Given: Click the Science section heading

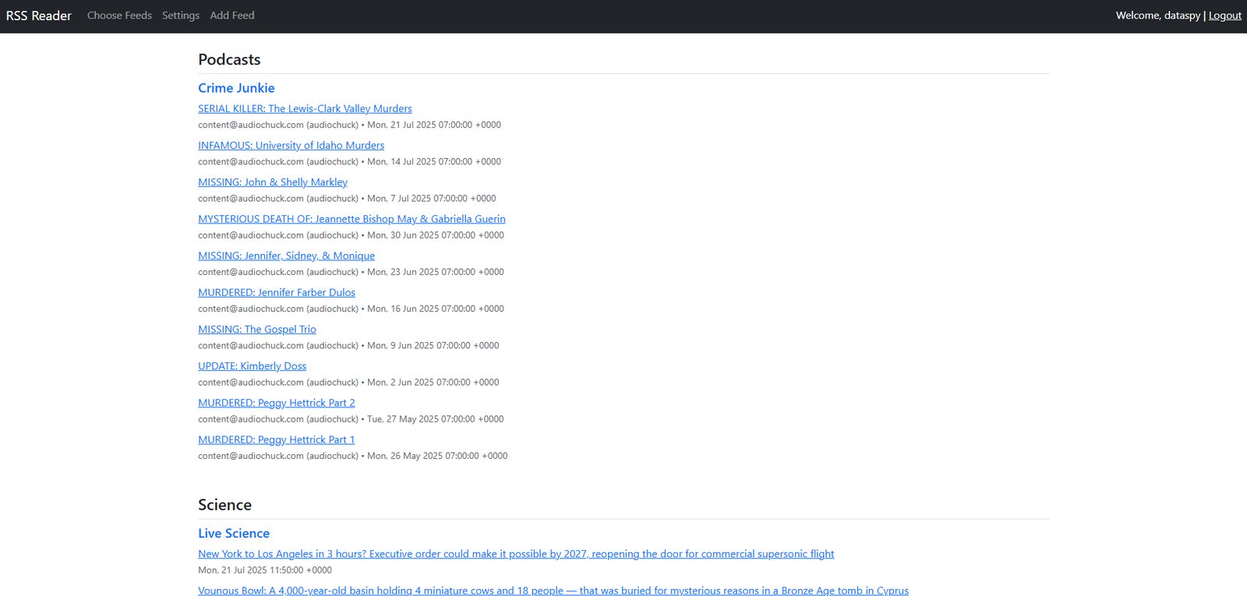Looking at the screenshot, I should [x=224, y=505].
